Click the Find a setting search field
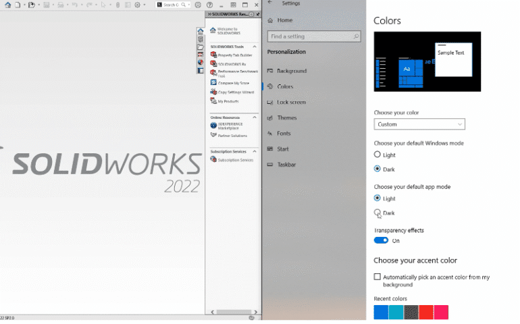Screen dimensions: 520x324 coord(314,36)
